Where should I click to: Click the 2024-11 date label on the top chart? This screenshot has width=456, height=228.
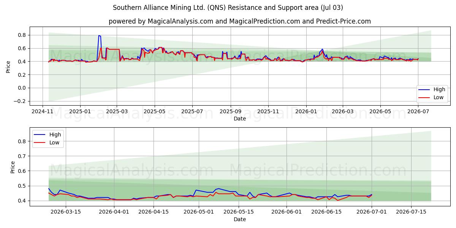point(42,111)
